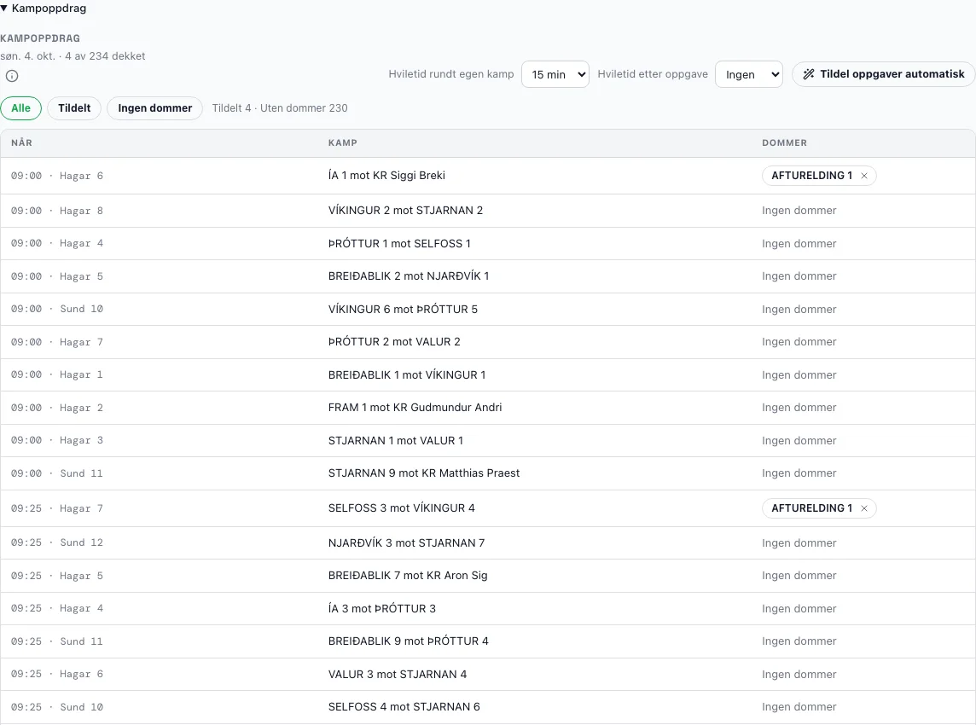Click the 09:00 · Sund 10 time cell

point(57,310)
